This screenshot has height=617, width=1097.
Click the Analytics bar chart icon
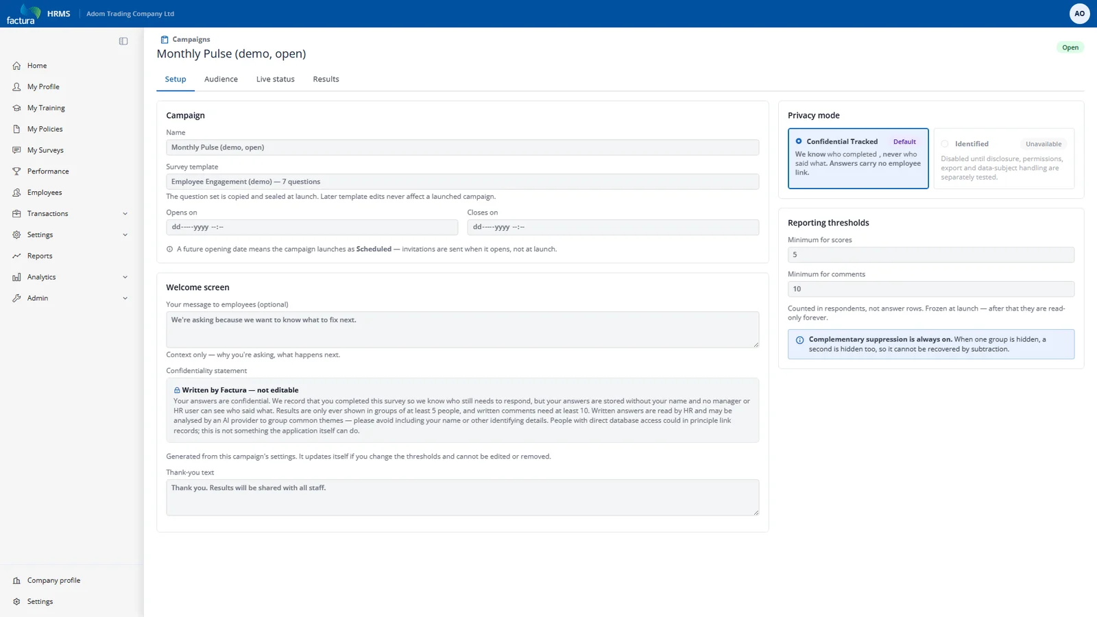coord(16,277)
